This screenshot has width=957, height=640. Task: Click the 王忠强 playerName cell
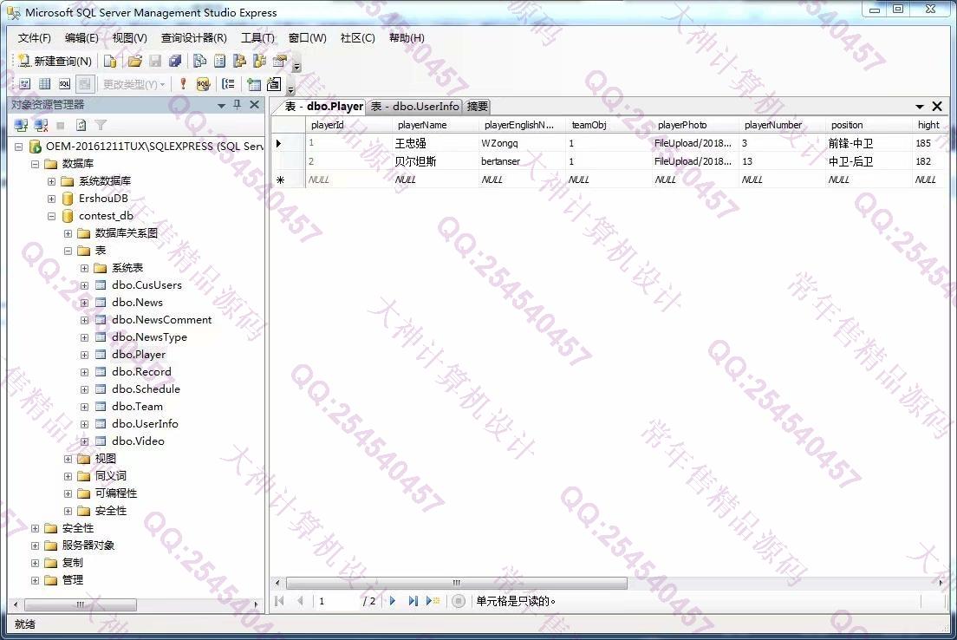point(435,143)
